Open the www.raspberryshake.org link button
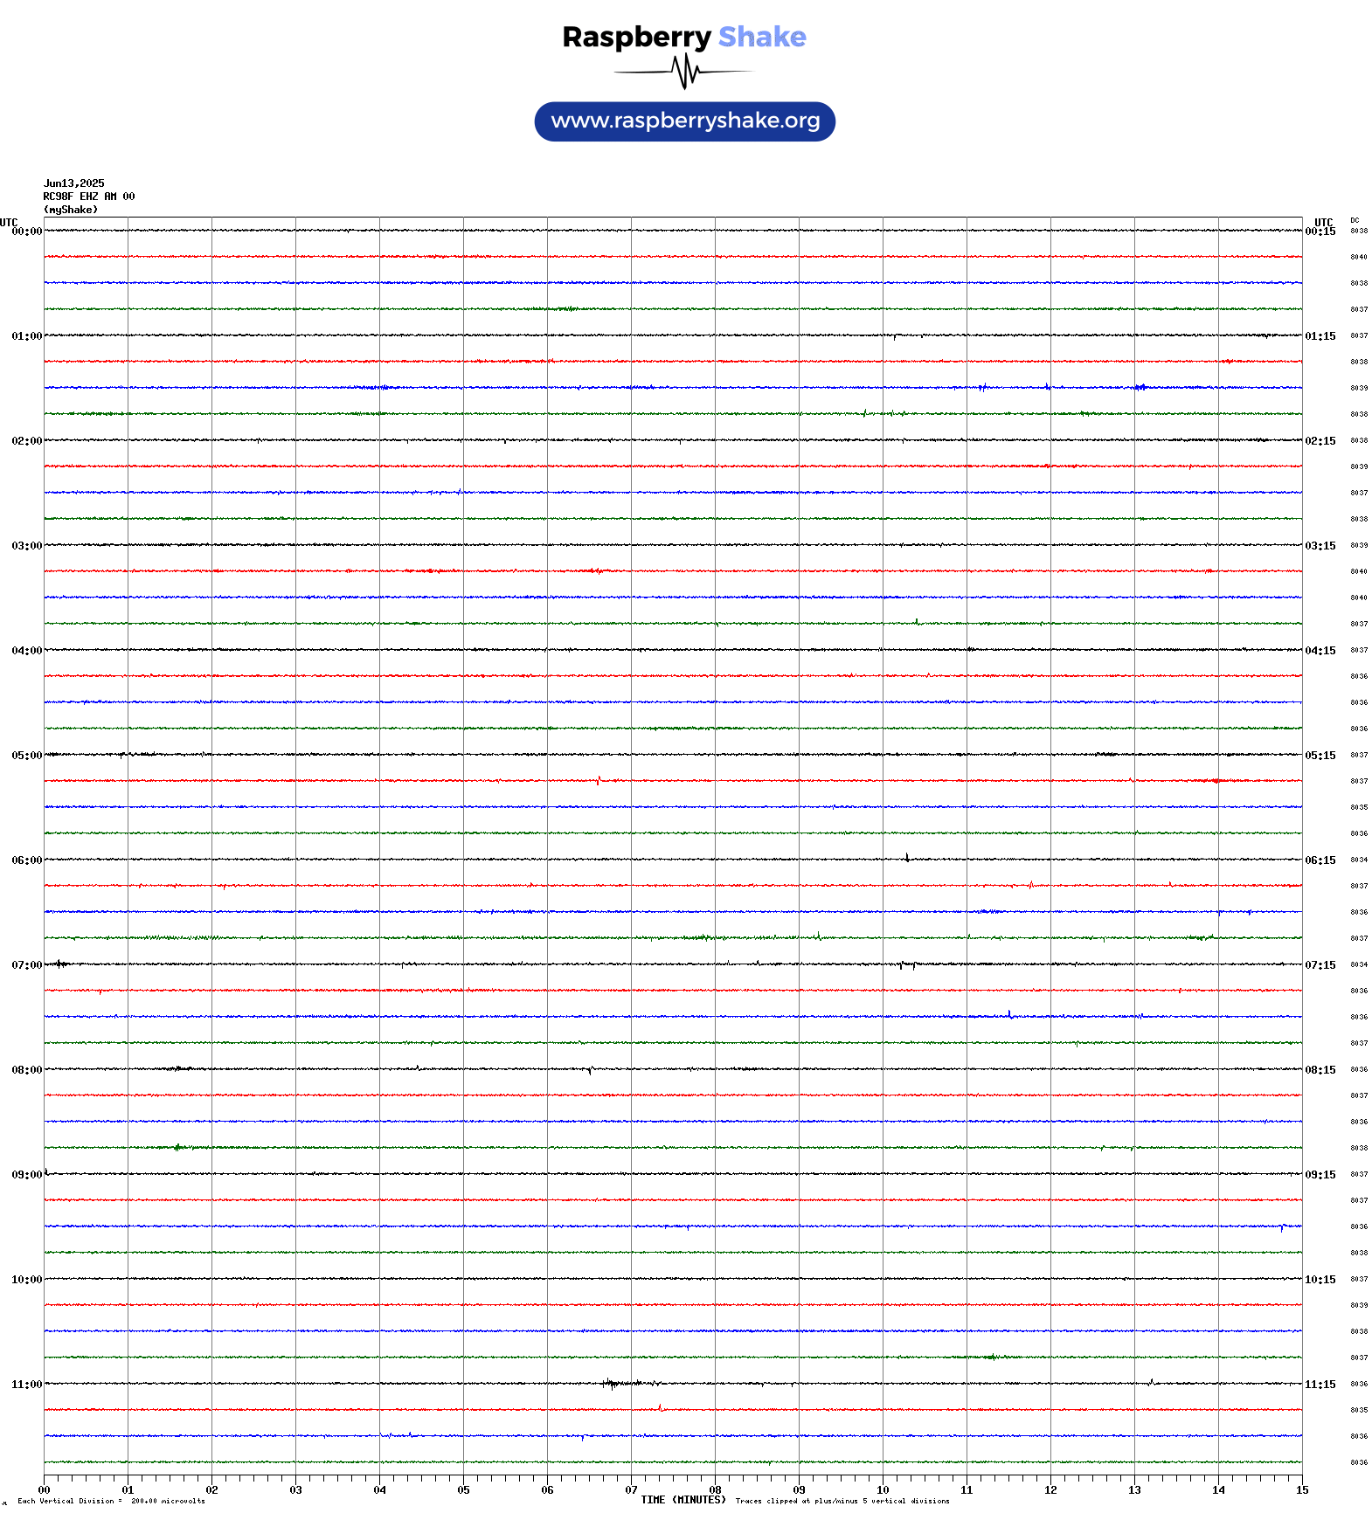Viewport: 1372px width, 1513px height. pyautogui.click(x=685, y=121)
